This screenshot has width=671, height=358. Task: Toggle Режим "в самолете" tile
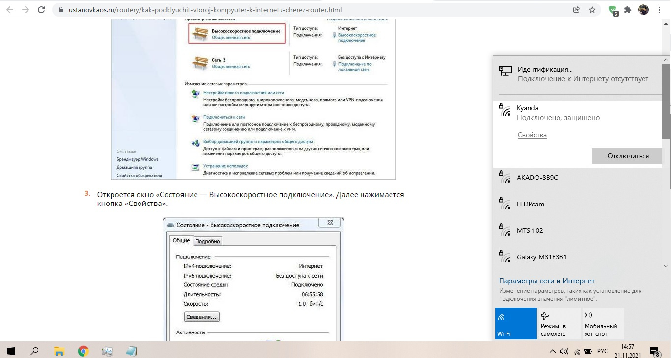(559, 324)
